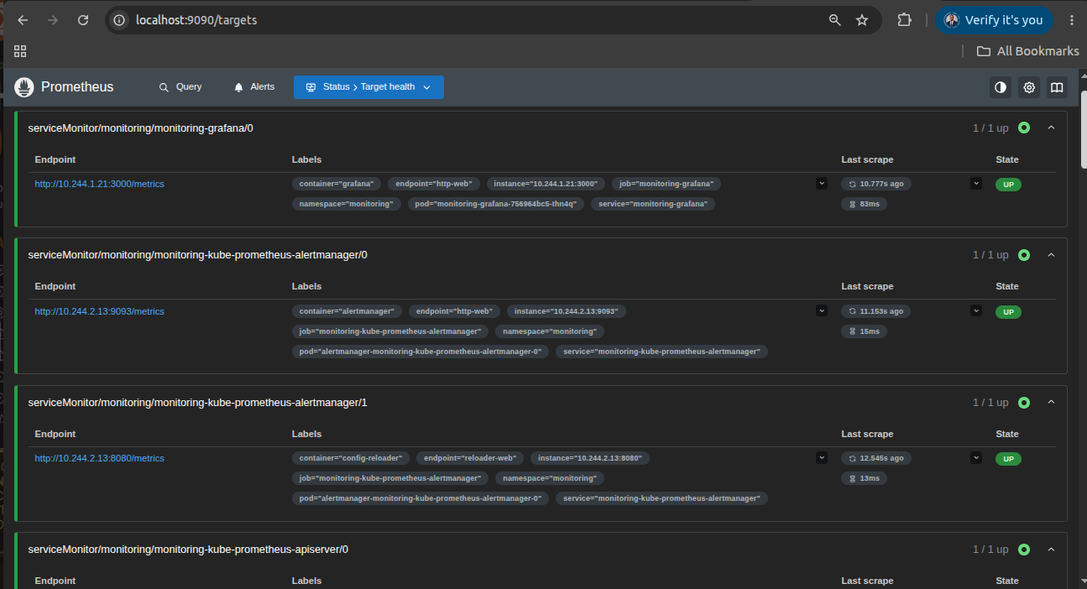This screenshot has width=1087, height=589.
Task: Toggle the light/dark theme icon
Action: click(1001, 87)
